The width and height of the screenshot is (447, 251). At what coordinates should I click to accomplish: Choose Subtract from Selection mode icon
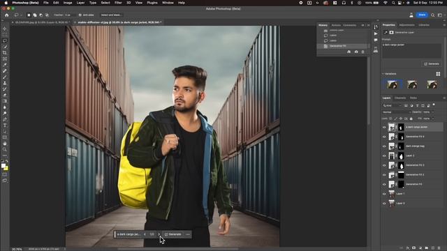[41, 15]
